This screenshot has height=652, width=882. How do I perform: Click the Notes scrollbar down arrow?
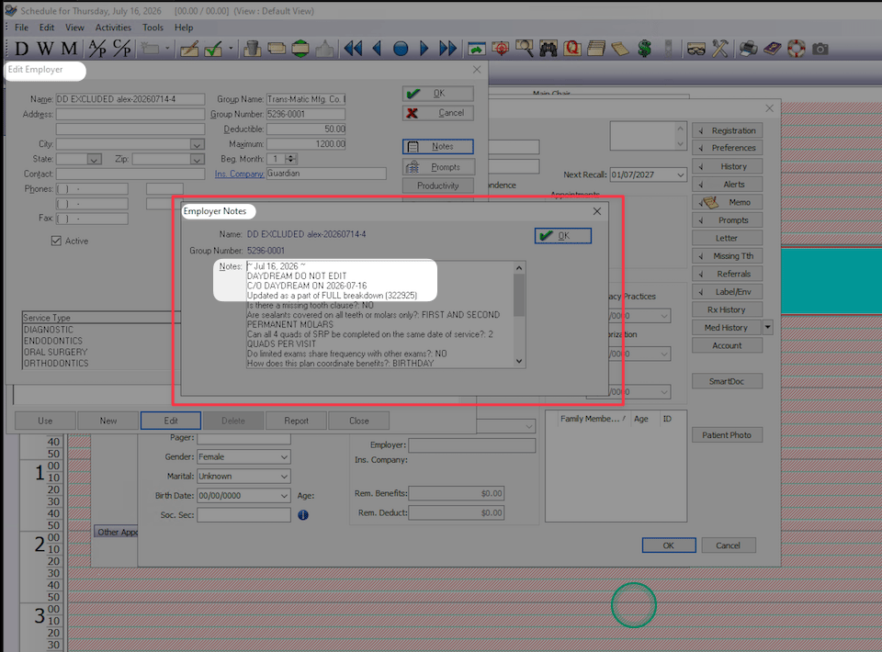(x=518, y=362)
